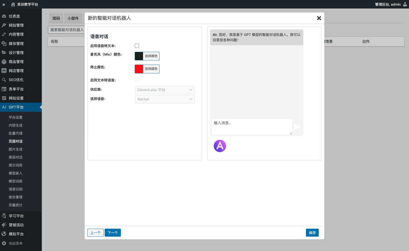Image resolution: width=409 pixels, height=251 pixels.
Task: Click the 下一个 button
Action: click(113, 233)
